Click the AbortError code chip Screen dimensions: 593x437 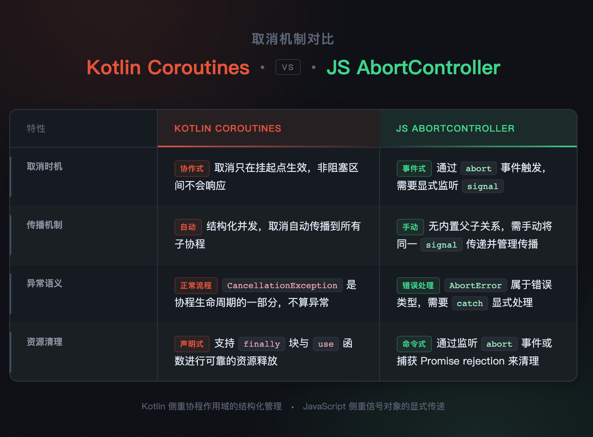coord(475,285)
